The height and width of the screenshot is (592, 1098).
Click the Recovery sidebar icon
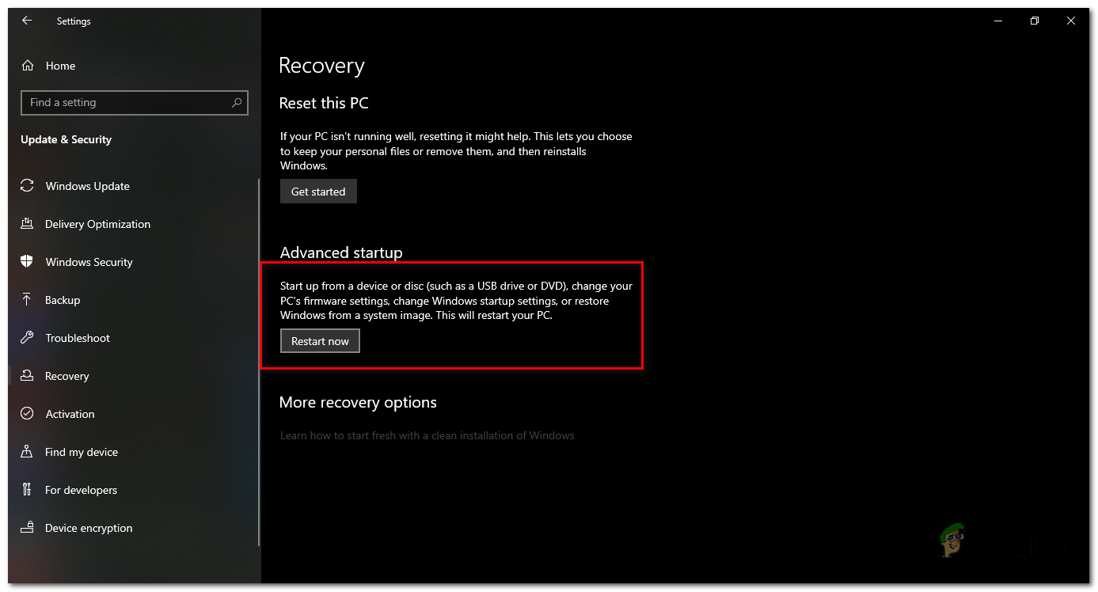point(26,376)
